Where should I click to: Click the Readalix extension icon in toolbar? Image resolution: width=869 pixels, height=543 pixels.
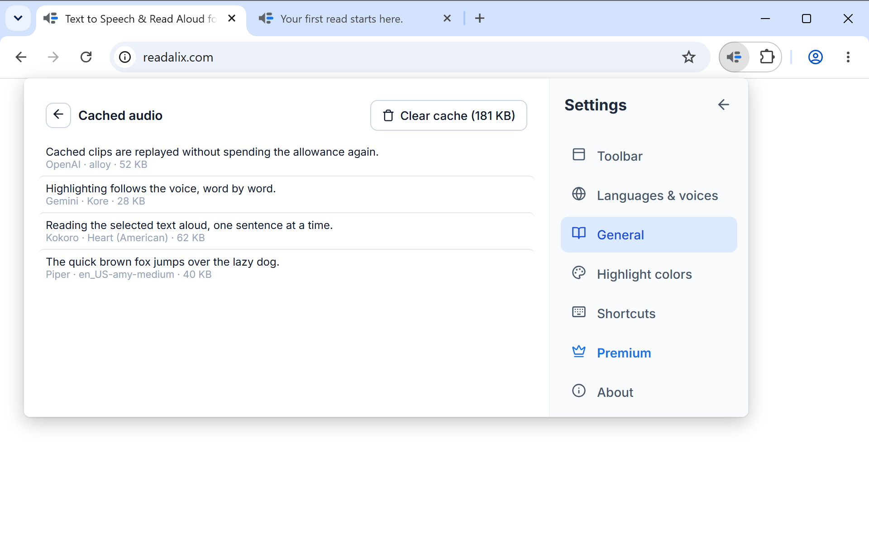[x=734, y=57]
